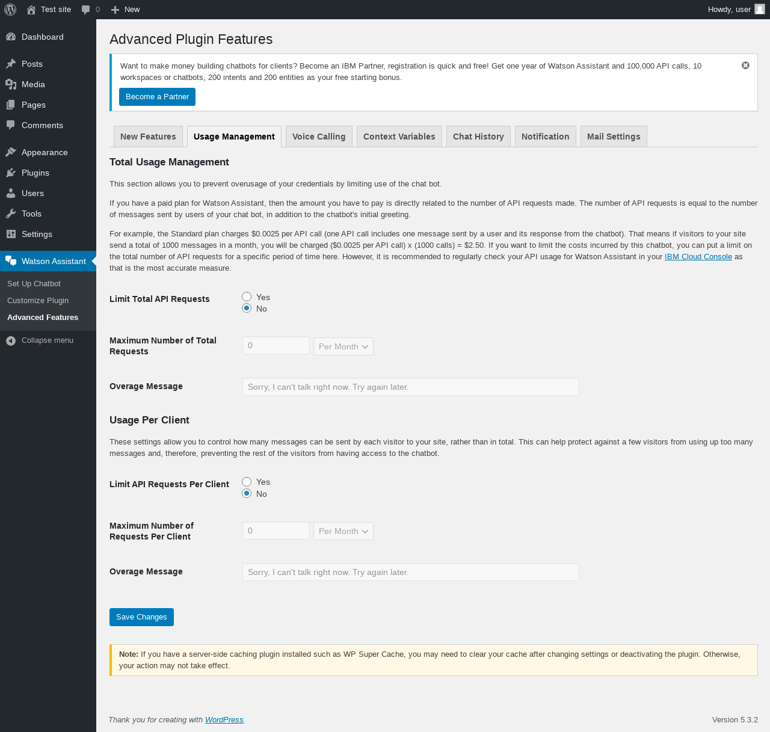Click the Become a Partner button
The width and height of the screenshot is (770, 732).
pyautogui.click(x=157, y=97)
